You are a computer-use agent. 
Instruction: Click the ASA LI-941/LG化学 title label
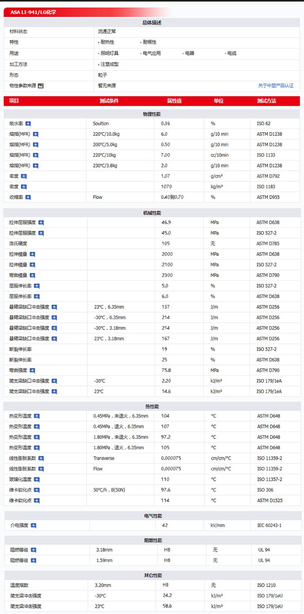tap(33, 12)
